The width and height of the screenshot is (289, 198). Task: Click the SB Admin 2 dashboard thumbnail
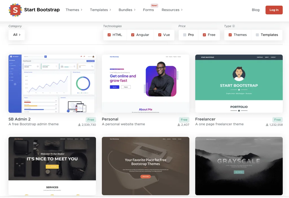(x=52, y=84)
